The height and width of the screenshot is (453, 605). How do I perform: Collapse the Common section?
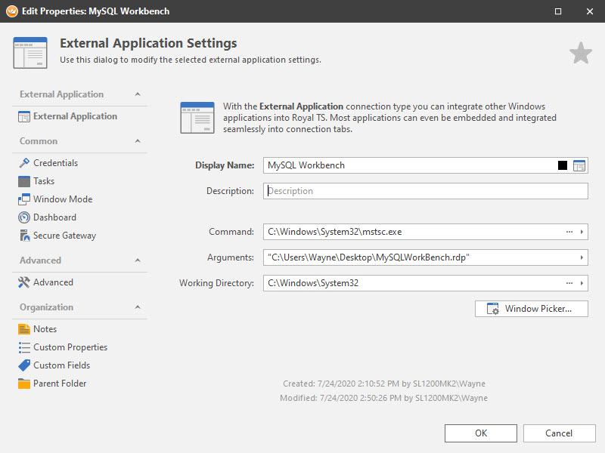(x=138, y=141)
